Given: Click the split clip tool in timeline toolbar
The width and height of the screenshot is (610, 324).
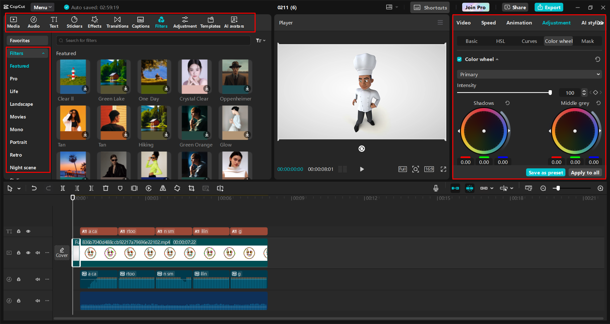Looking at the screenshot, I should tap(63, 188).
